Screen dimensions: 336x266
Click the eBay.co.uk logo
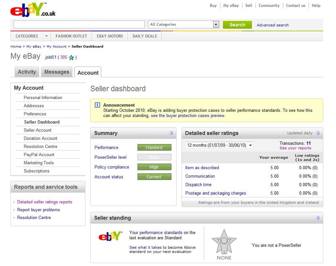point(33,10)
